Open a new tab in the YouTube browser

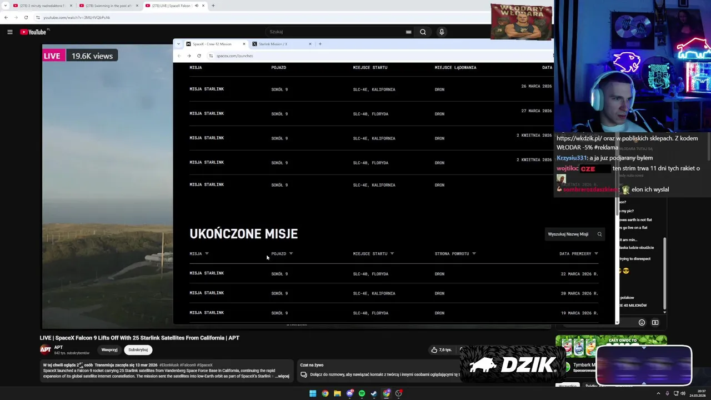(x=213, y=6)
